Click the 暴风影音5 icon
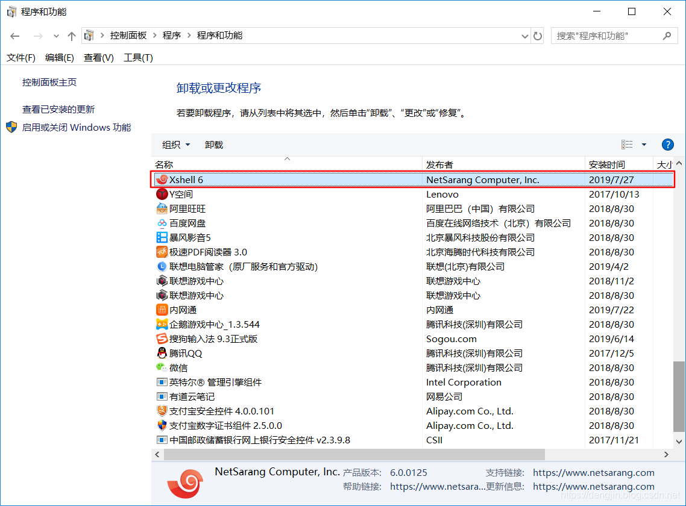 (162, 237)
